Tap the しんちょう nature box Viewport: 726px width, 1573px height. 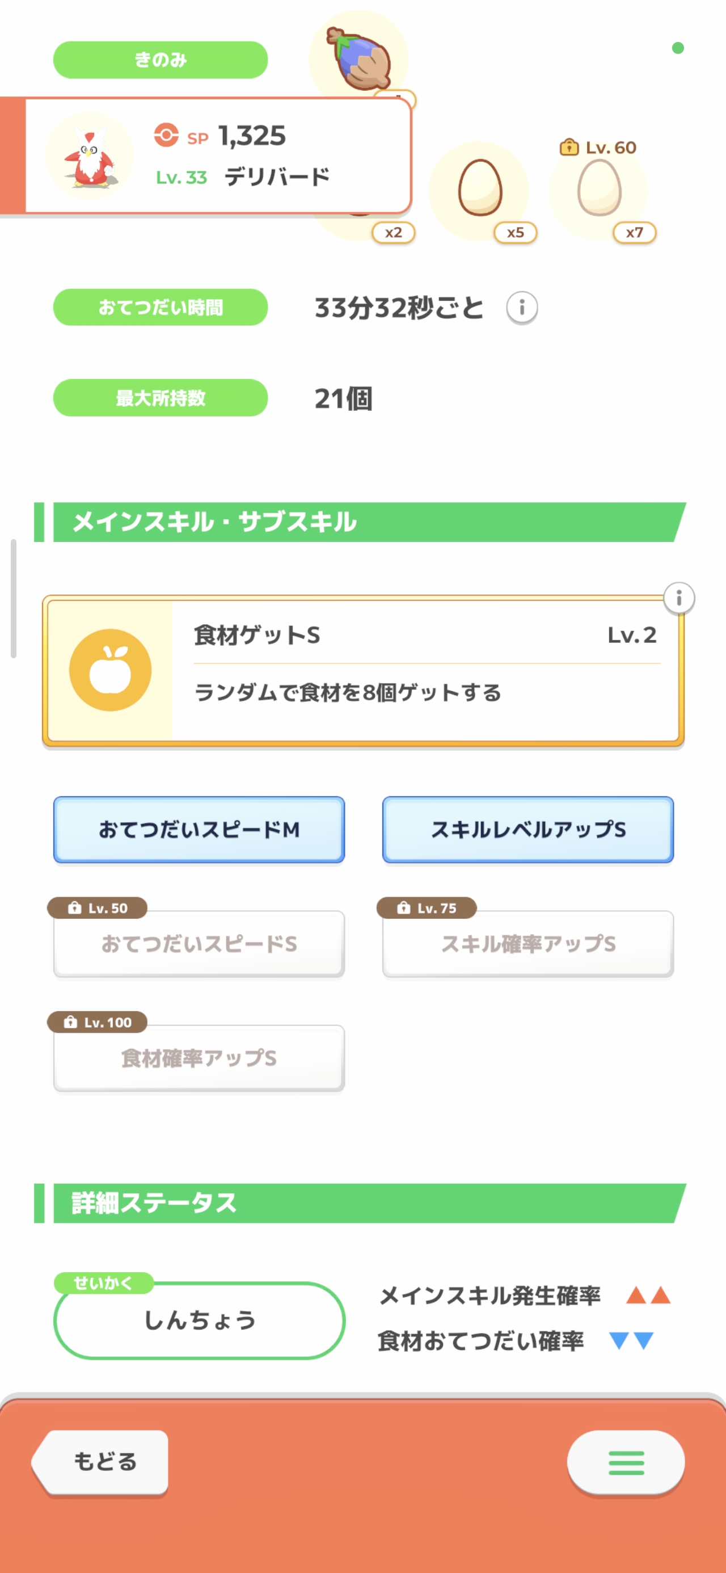pyautogui.click(x=199, y=1319)
